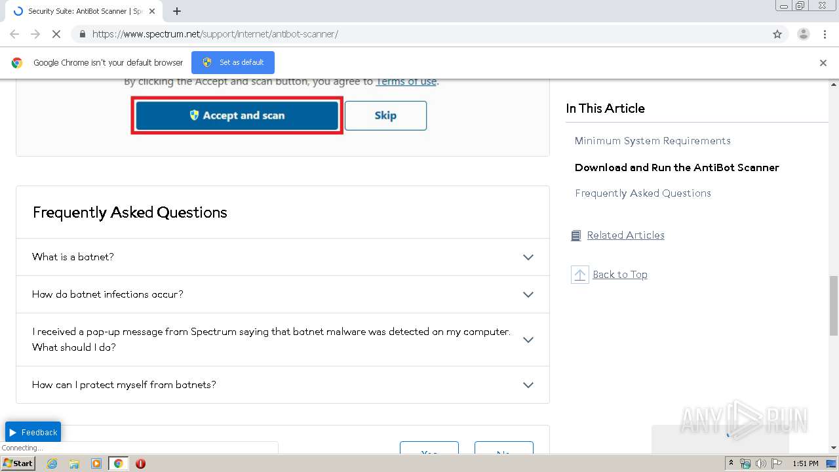Click the Frequently Asked Questions heading
Screen dimensions: 839x472
click(130, 212)
